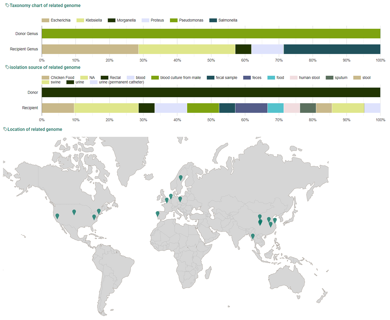
Task: Click tan Escherichia segment of Recipient Genus bar
Action: coord(90,49)
